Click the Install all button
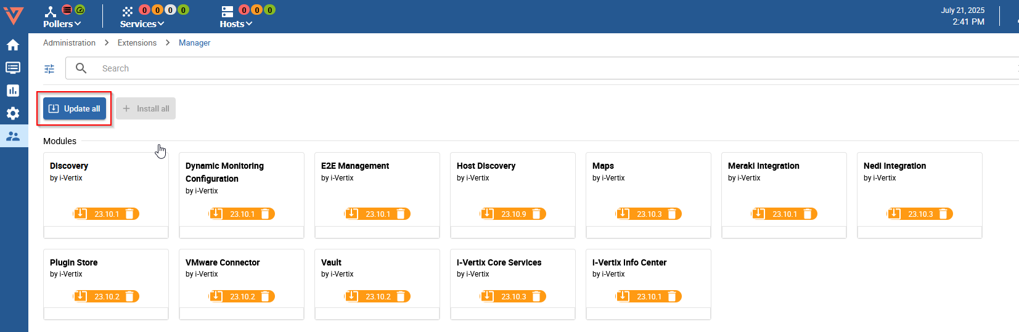This screenshot has width=1019, height=332. coord(145,108)
